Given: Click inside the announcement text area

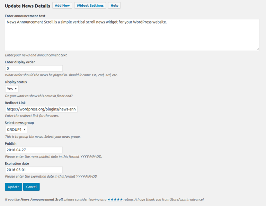Looking at the screenshot, I should [x=132, y=35].
